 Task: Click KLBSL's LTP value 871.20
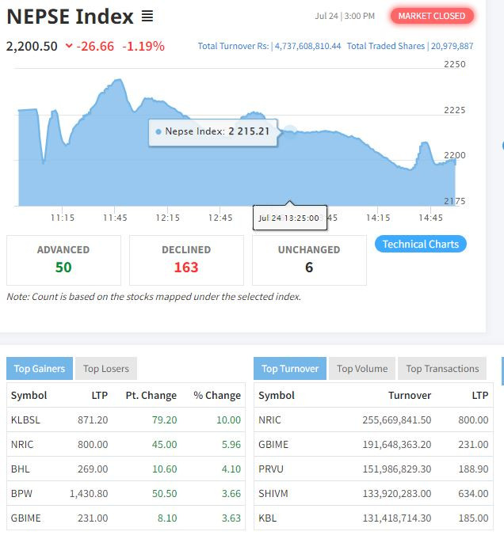(93, 420)
